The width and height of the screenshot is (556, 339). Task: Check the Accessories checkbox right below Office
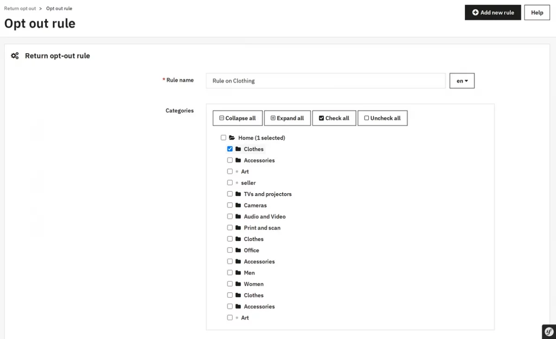[x=230, y=262]
